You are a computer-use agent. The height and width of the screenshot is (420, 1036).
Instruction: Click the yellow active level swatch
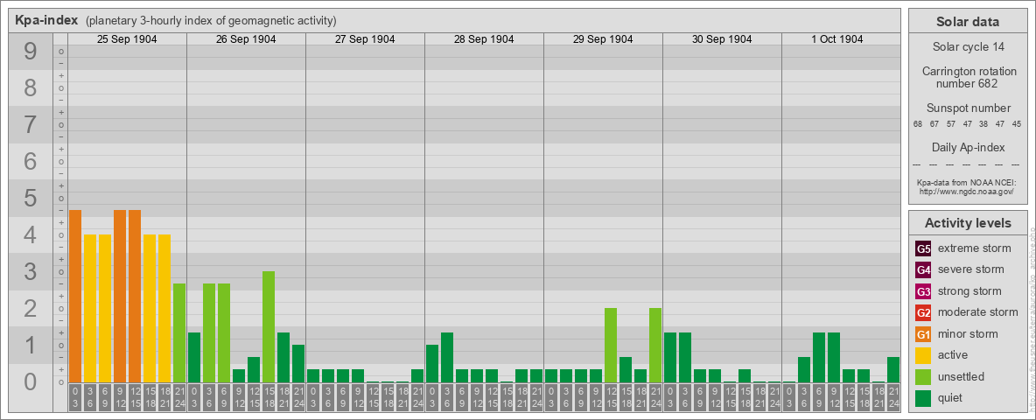923,355
